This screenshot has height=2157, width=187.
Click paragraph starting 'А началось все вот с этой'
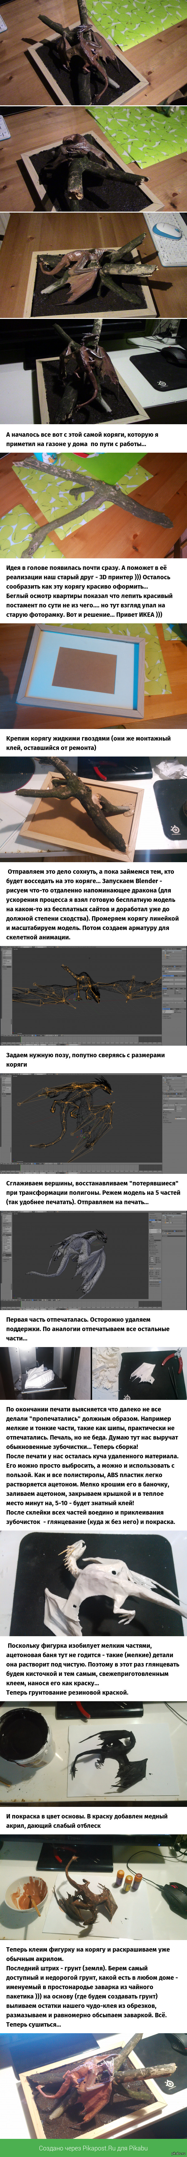(82, 439)
